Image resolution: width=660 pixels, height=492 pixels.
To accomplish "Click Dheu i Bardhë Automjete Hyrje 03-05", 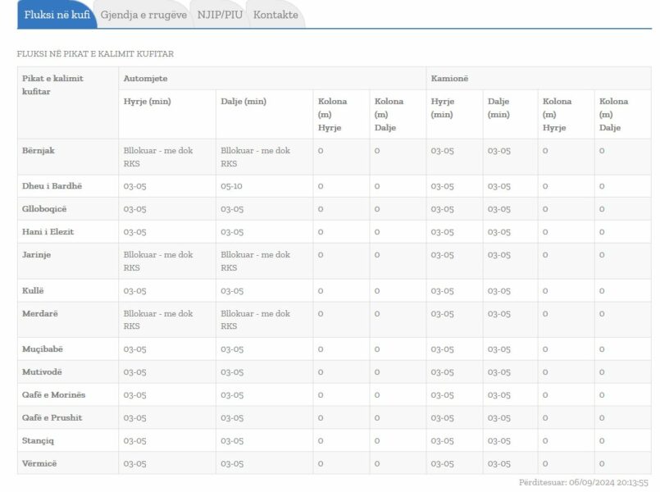I will (x=134, y=186).
